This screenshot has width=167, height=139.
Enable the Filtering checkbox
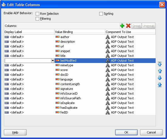pos(37,19)
